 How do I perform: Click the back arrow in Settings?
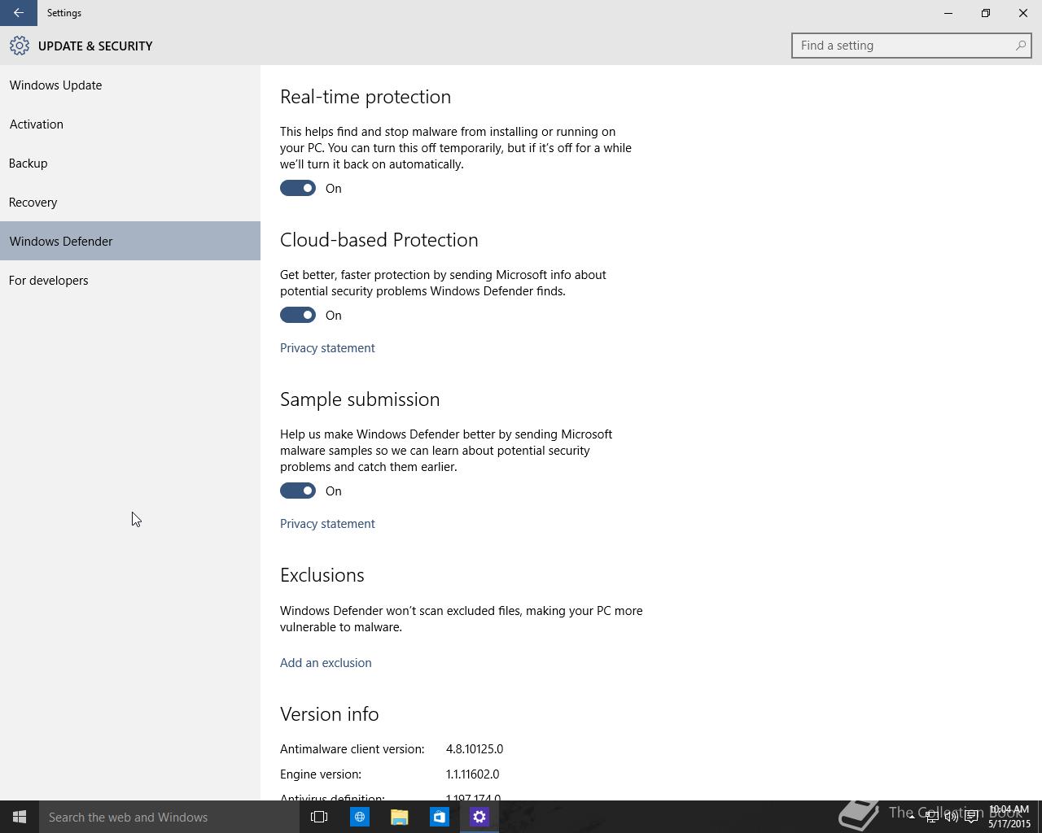tap(18, 13)
